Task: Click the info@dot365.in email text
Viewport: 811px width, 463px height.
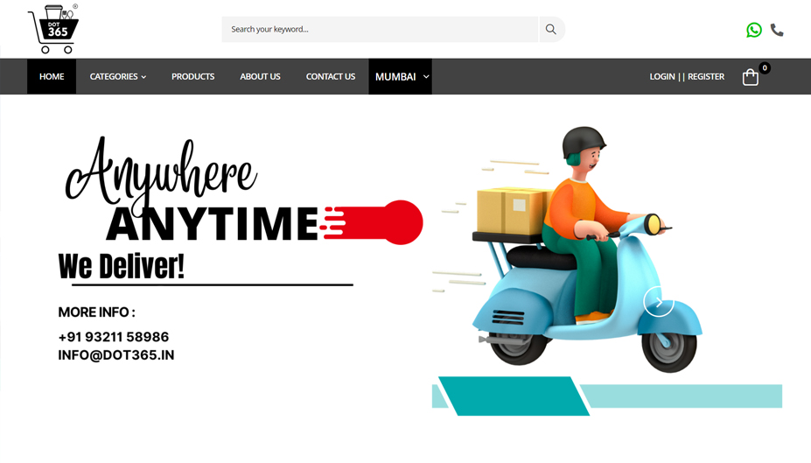Action: [x=116, y=355]
